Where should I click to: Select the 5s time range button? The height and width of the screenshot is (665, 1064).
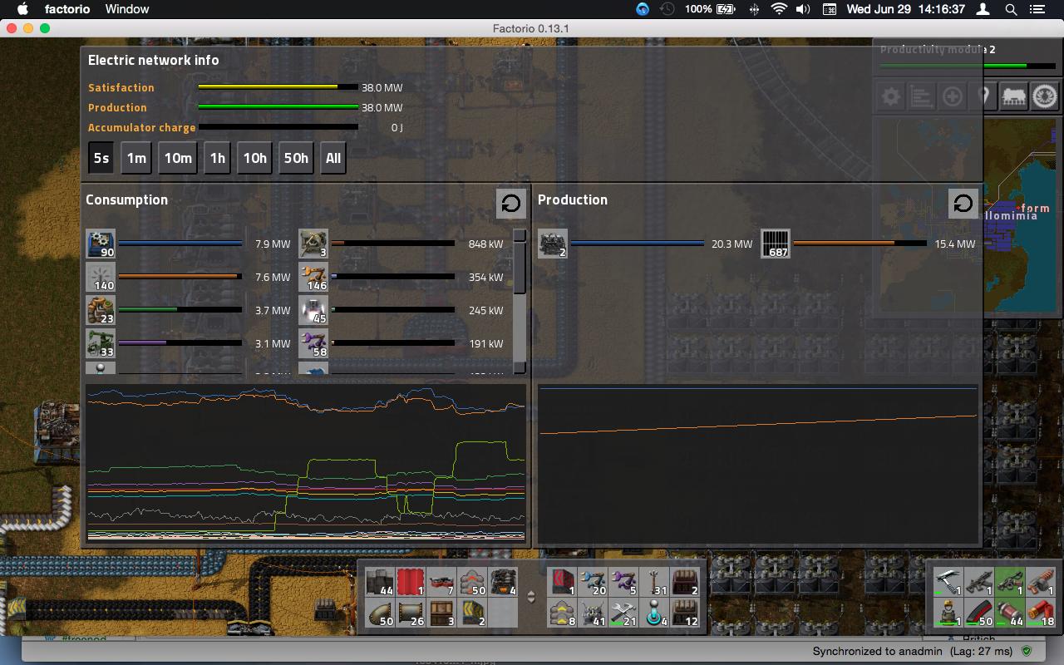(101, 158)
